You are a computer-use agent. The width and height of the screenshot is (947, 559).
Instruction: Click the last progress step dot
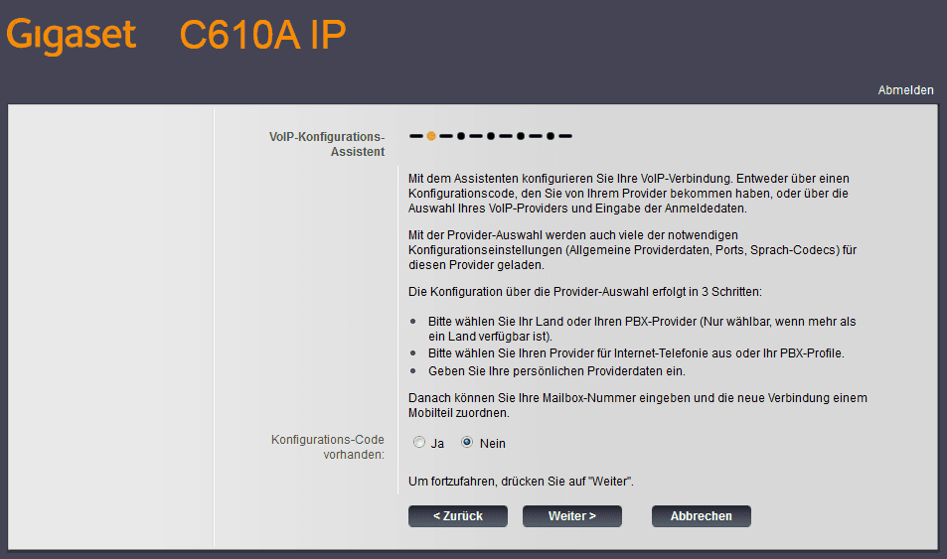[x=551, y=136]
